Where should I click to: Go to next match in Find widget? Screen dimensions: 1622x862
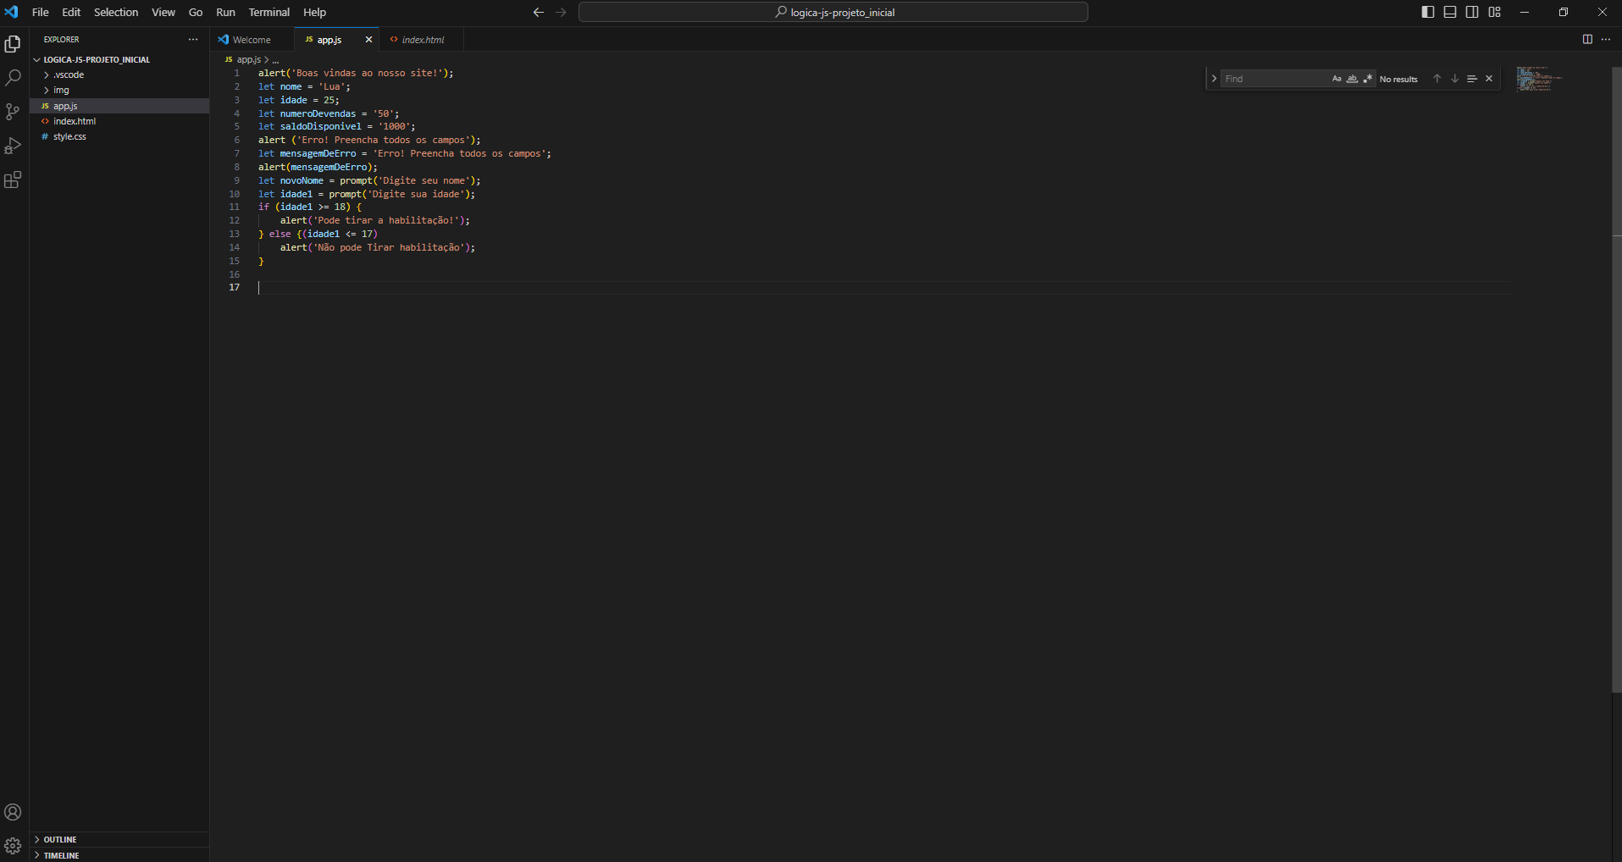(1454, 79)
